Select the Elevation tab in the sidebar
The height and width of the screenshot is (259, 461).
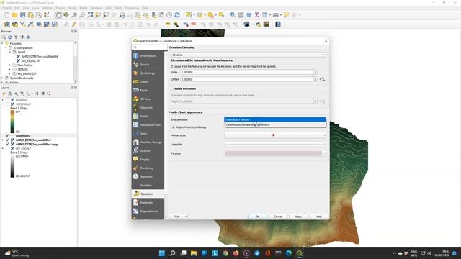coord(148,194)
